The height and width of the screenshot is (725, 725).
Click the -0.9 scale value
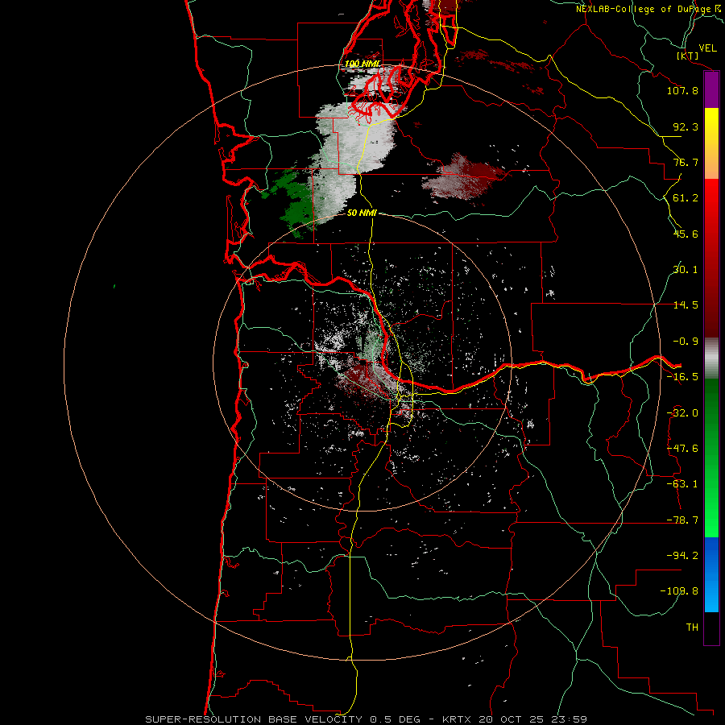tap(686, 342)
